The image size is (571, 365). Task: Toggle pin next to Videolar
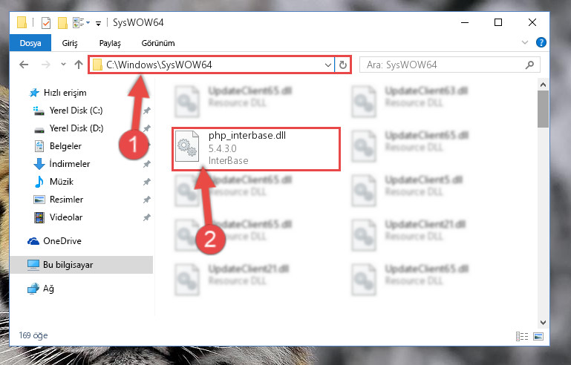click(x=147, y=217)
